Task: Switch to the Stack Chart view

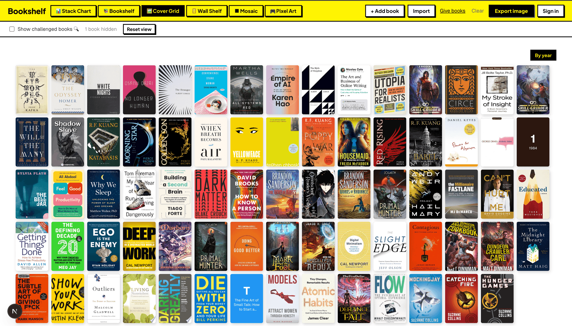Action: click(x=74, y=11)
